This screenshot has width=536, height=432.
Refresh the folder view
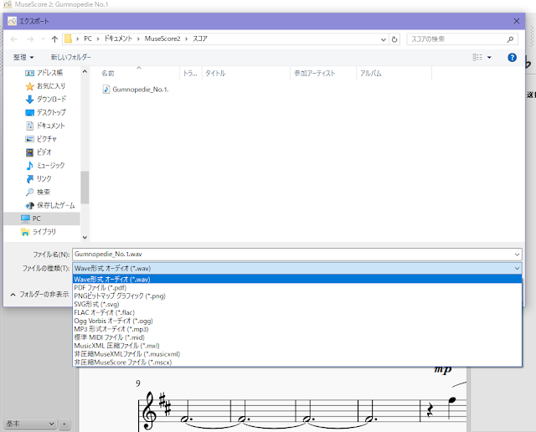[394, 39]
